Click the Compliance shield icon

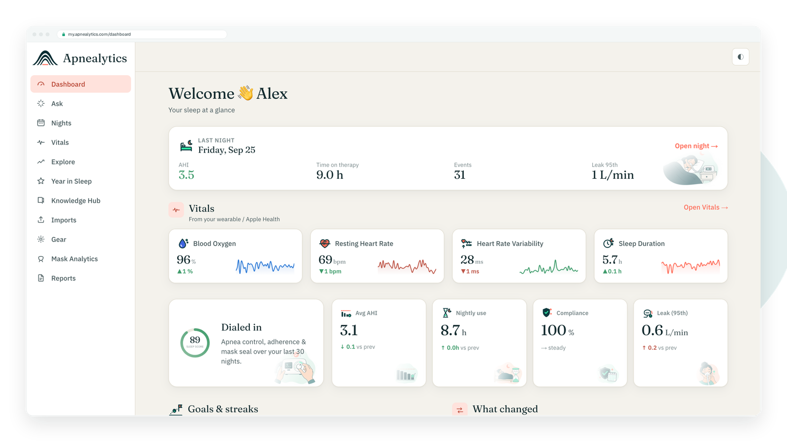pos(546,313)
